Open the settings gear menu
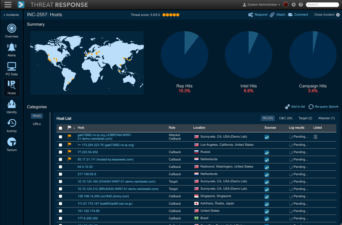Image resolution: width=342 pixels, height=225 pixels. pyautogui.click(x=294, y=5)
